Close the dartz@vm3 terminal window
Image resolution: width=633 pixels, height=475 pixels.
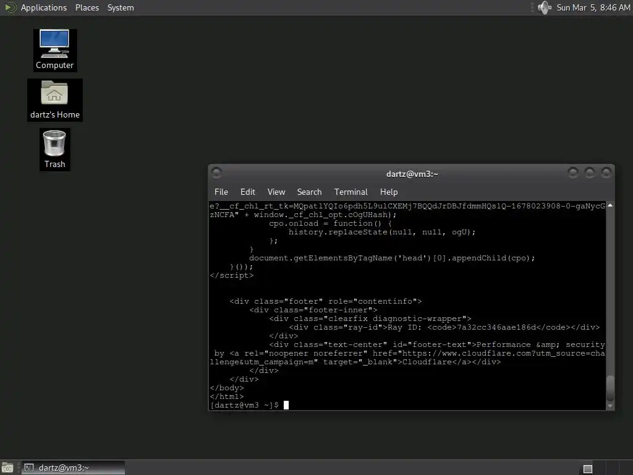point(606,173)
